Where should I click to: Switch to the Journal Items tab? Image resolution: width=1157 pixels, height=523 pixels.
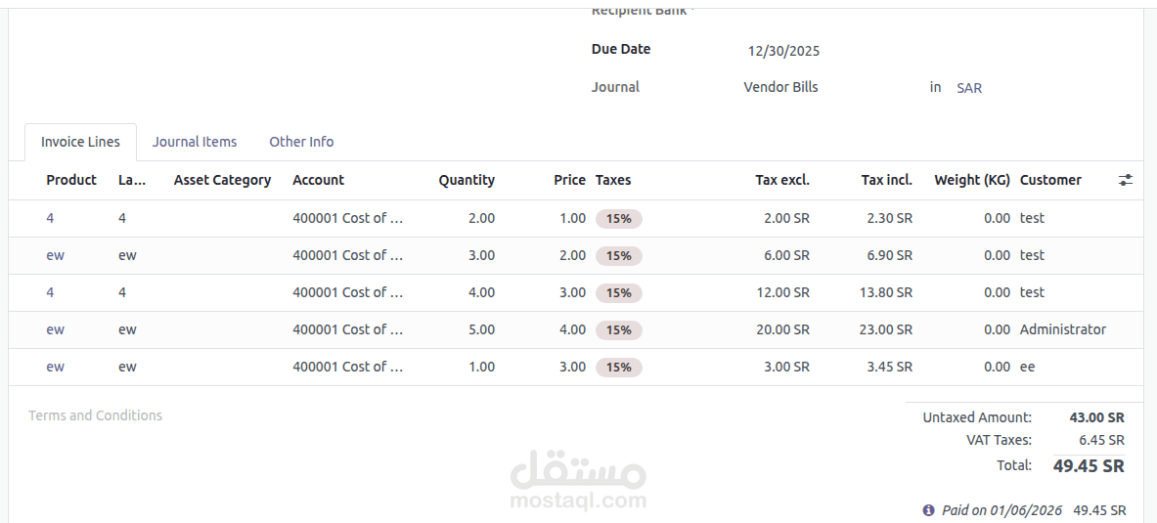click(195, 142)
